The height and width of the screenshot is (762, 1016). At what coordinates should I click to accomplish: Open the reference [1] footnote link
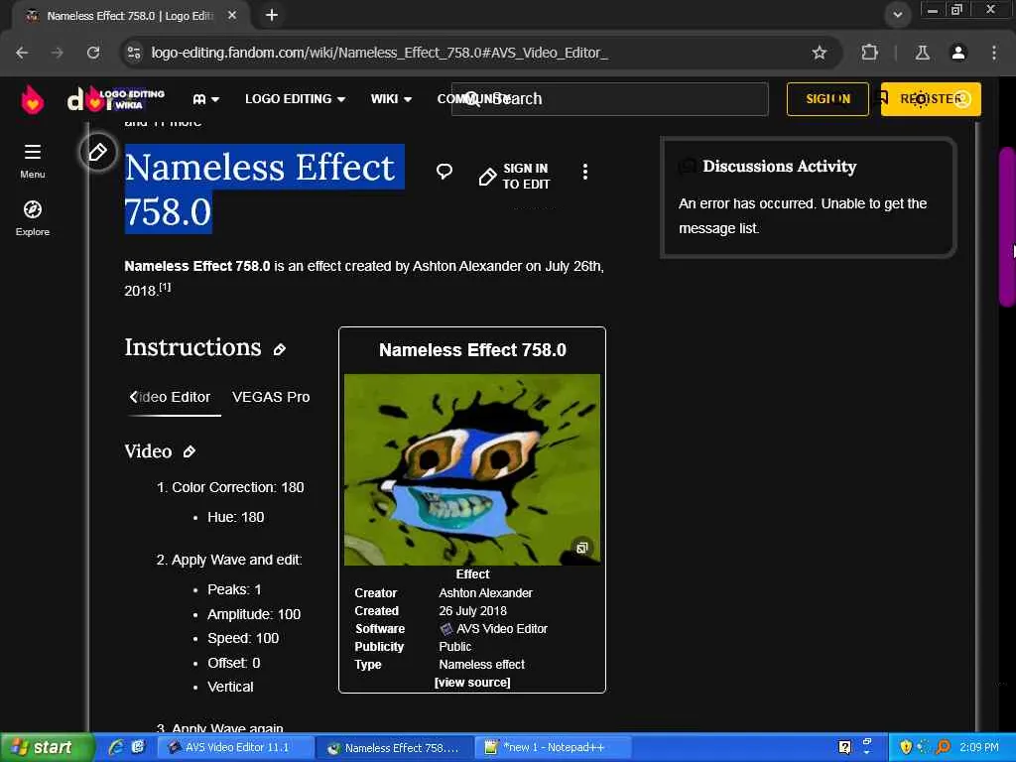166,287
